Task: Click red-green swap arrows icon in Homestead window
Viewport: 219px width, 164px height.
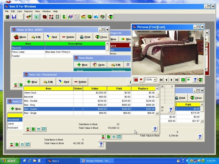Action: click(28, 129)
